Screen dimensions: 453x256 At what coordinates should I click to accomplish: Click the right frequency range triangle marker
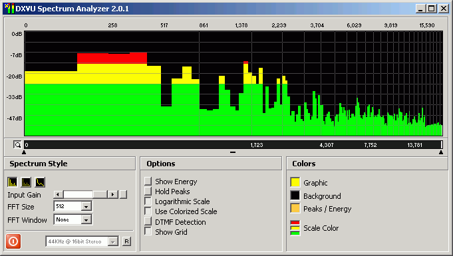pos(441,152)
